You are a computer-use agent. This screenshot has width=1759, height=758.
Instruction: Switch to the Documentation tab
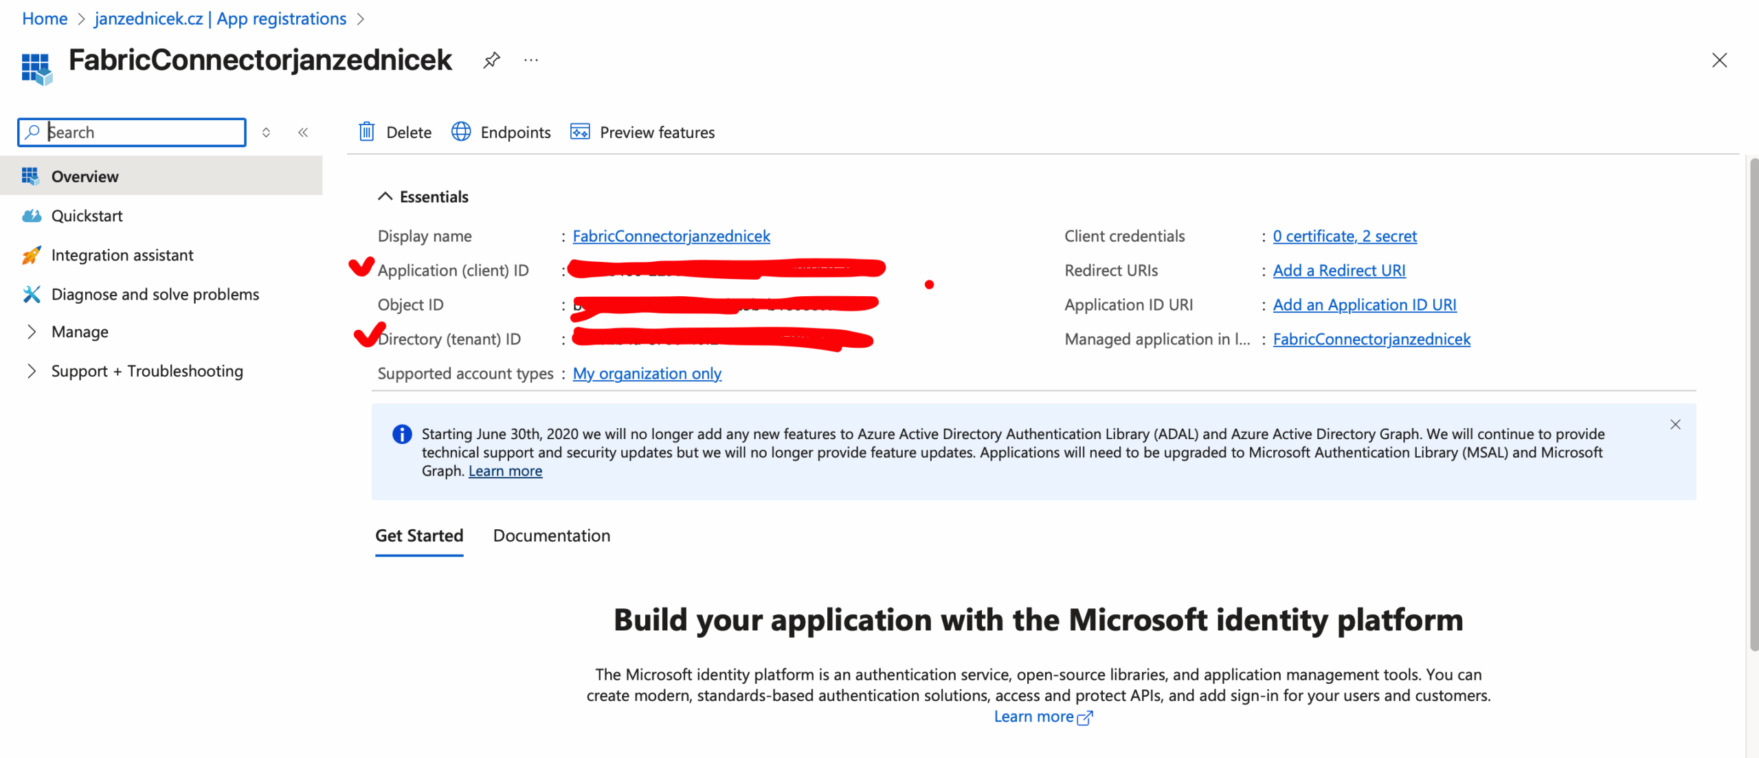pos(551,535)
